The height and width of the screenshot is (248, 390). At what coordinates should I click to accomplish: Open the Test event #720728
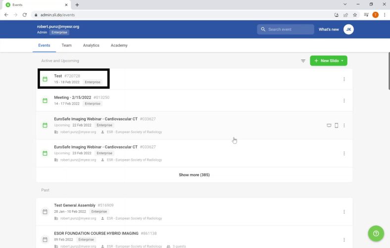click(58, 76)
